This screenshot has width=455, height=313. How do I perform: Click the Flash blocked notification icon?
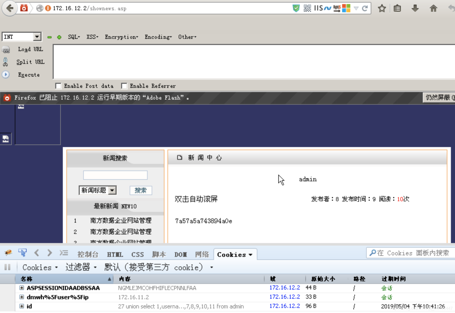(x=7, y=98)
